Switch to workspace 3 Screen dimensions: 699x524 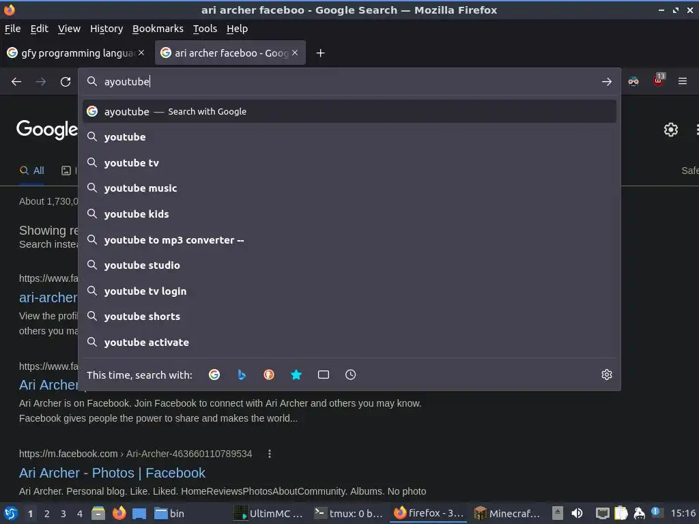tap(63, 514)
